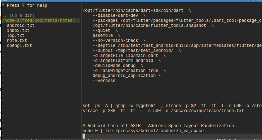
Task: Click the 'debug_android_application' line
Action: pos(126,76)
